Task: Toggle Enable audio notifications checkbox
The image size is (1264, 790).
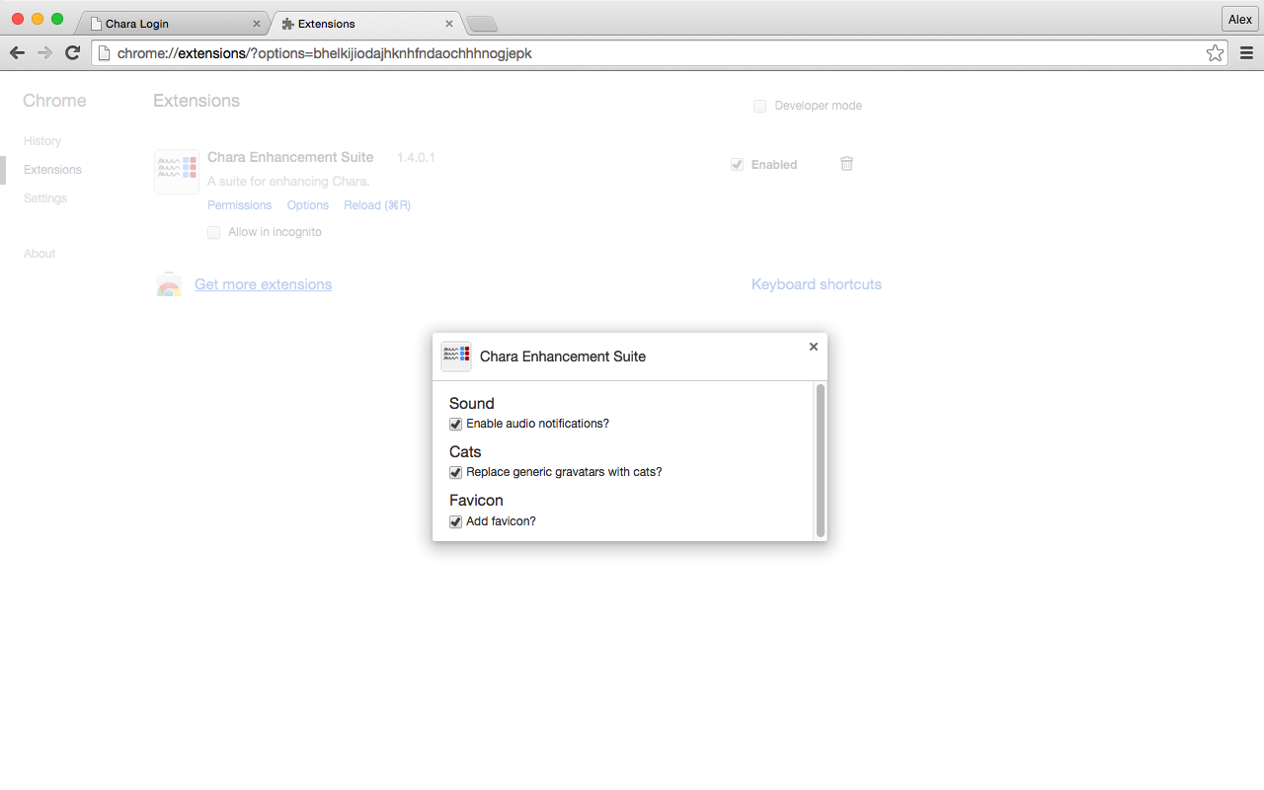Action: [x=456, y=424]
